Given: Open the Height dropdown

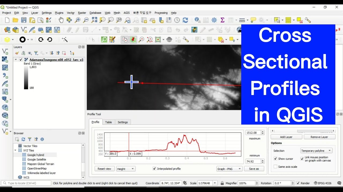Looking at the screenshot, I should pos(126,169).
